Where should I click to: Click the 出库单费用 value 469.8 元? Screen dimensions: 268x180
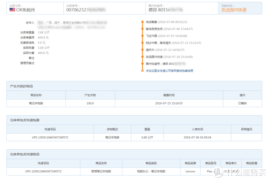coord(43,38)
